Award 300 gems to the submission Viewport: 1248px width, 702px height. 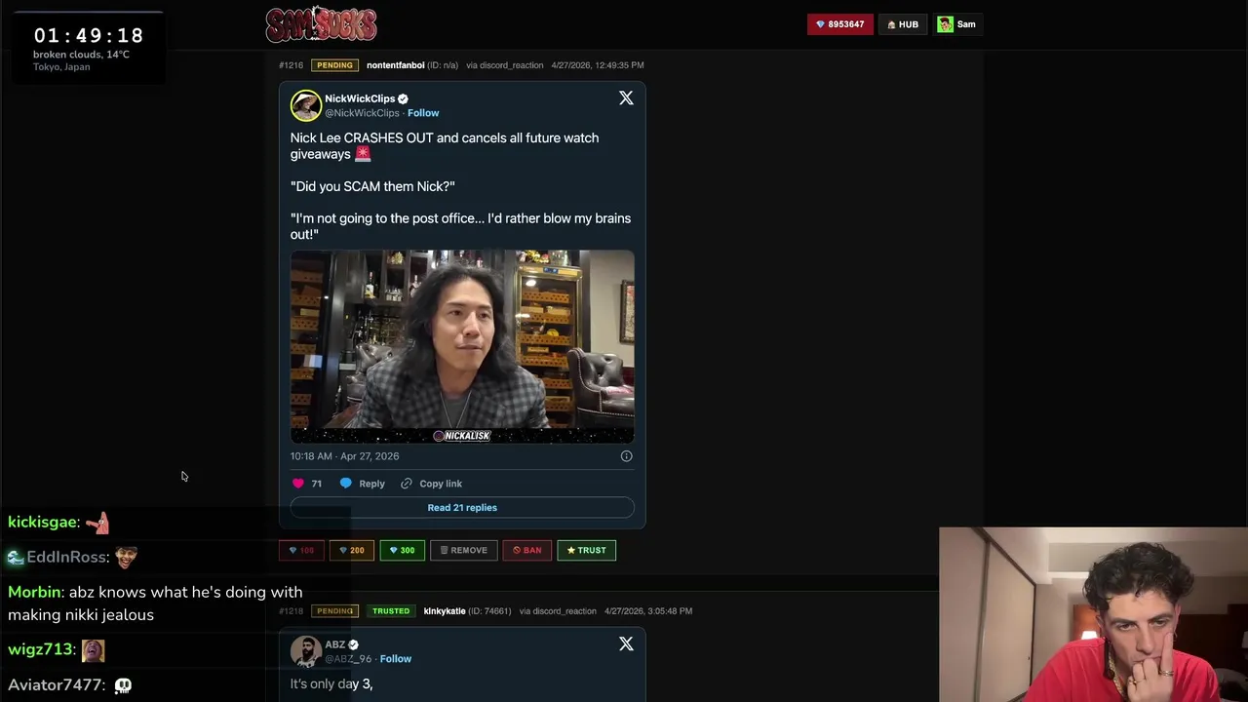402,551
